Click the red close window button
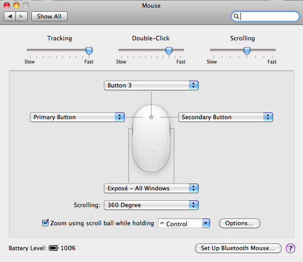This screenshot has width=303, height=262. click(x=7, y=5)
